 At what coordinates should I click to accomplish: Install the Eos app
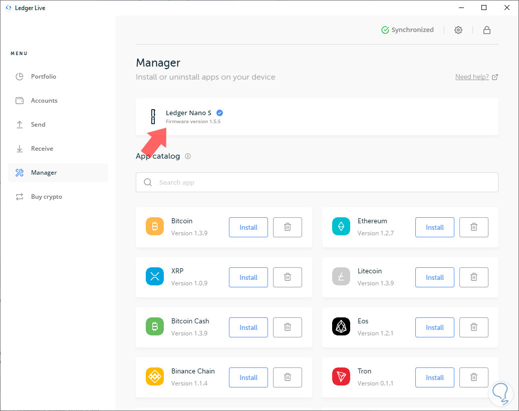click(435, 327)
